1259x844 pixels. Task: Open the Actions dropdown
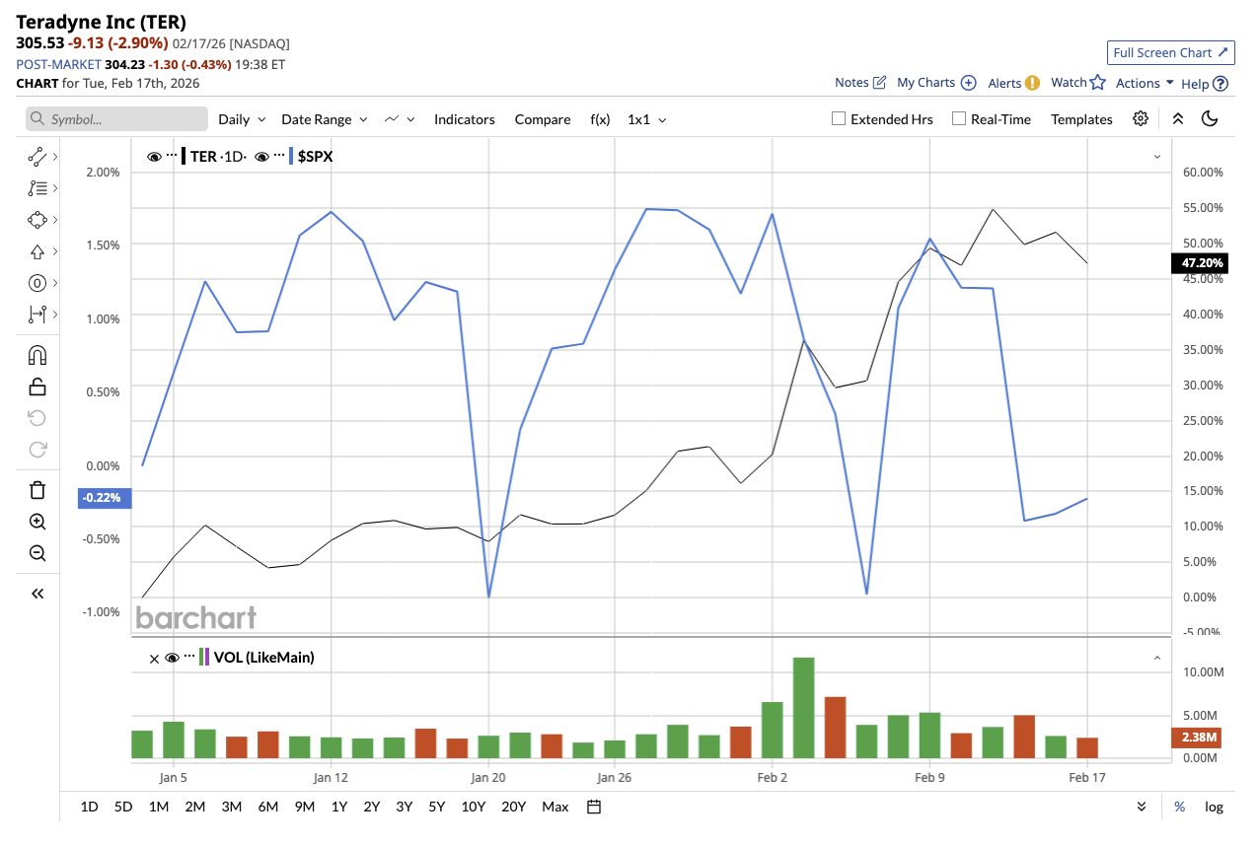pyautogui.click(x=1145, y=83)
